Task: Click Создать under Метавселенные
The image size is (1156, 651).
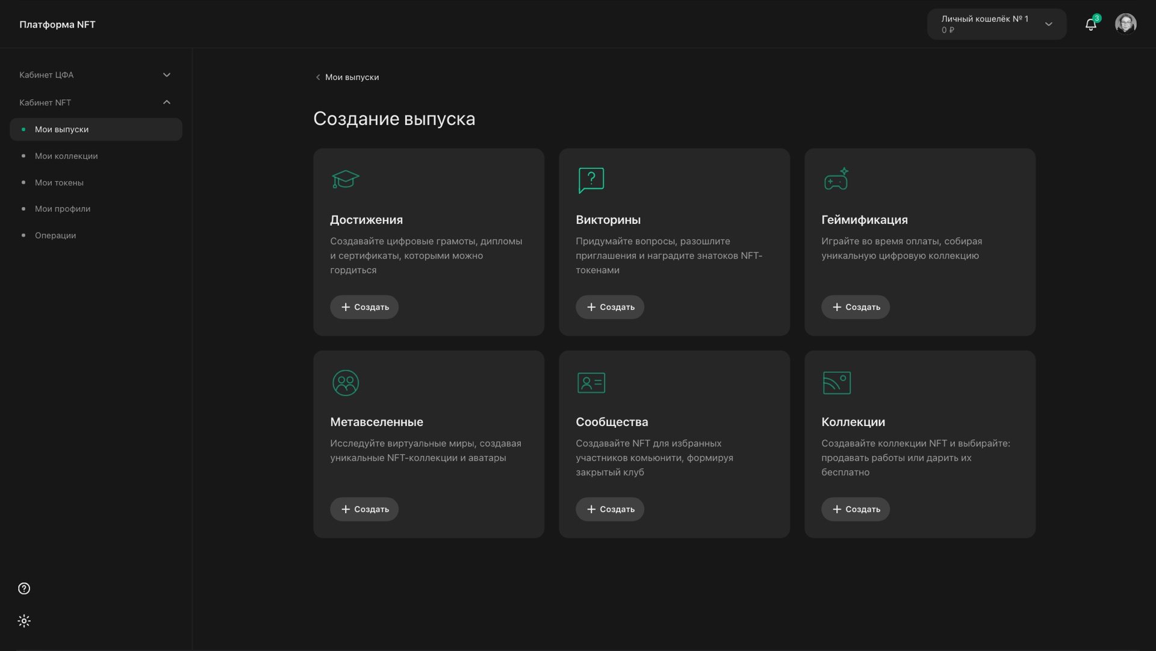Action: point(364,509)
